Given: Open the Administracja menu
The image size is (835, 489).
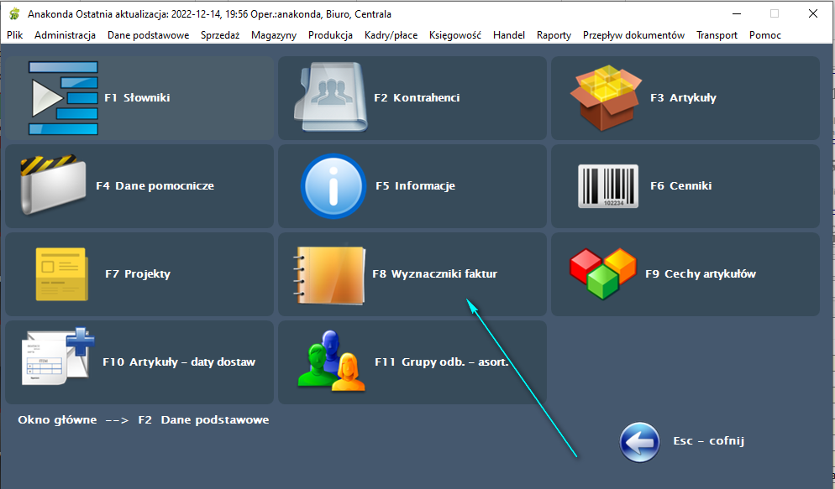Looking at the screenshot, I should point(65,35).
